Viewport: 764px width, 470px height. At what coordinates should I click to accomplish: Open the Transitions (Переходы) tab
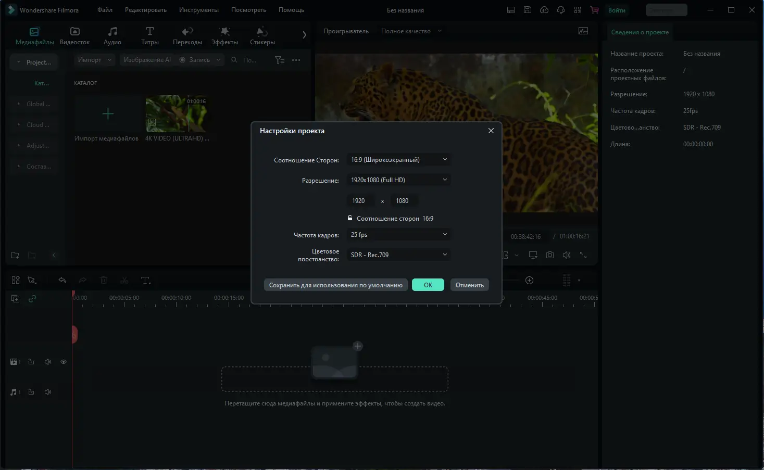pyautogui.click(x=187, y=36)
